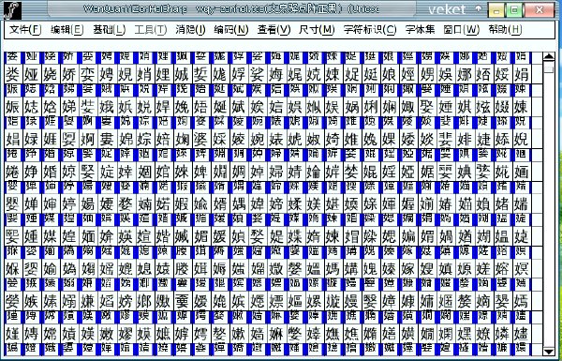The width and height of the screenshot is (562, 361).
Task: Select the 媛 glyph cell
Action: click(219, 236)
